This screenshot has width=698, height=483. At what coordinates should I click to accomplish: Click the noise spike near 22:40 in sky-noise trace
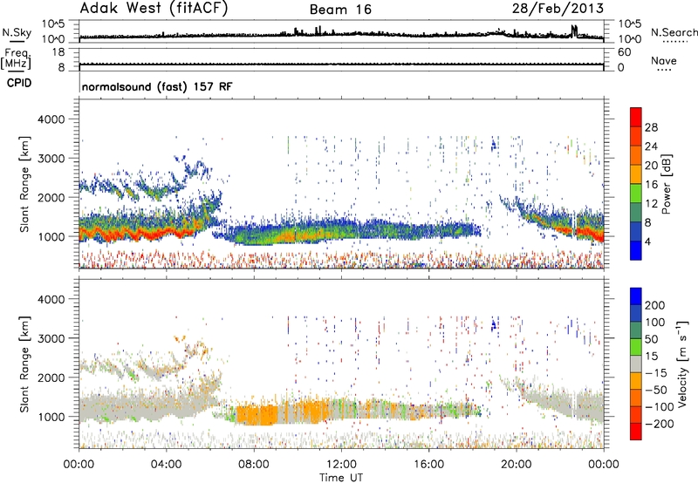tap(574, 31)
